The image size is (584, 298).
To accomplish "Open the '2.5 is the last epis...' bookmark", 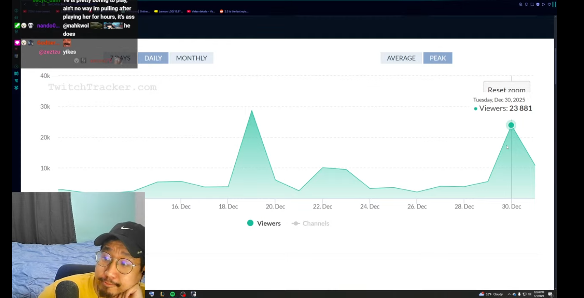I will pyautogui.click(x=234, y=12).
